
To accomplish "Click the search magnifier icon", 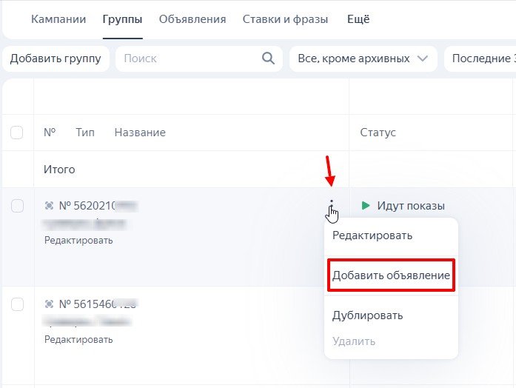I will [x=269, y=58].
